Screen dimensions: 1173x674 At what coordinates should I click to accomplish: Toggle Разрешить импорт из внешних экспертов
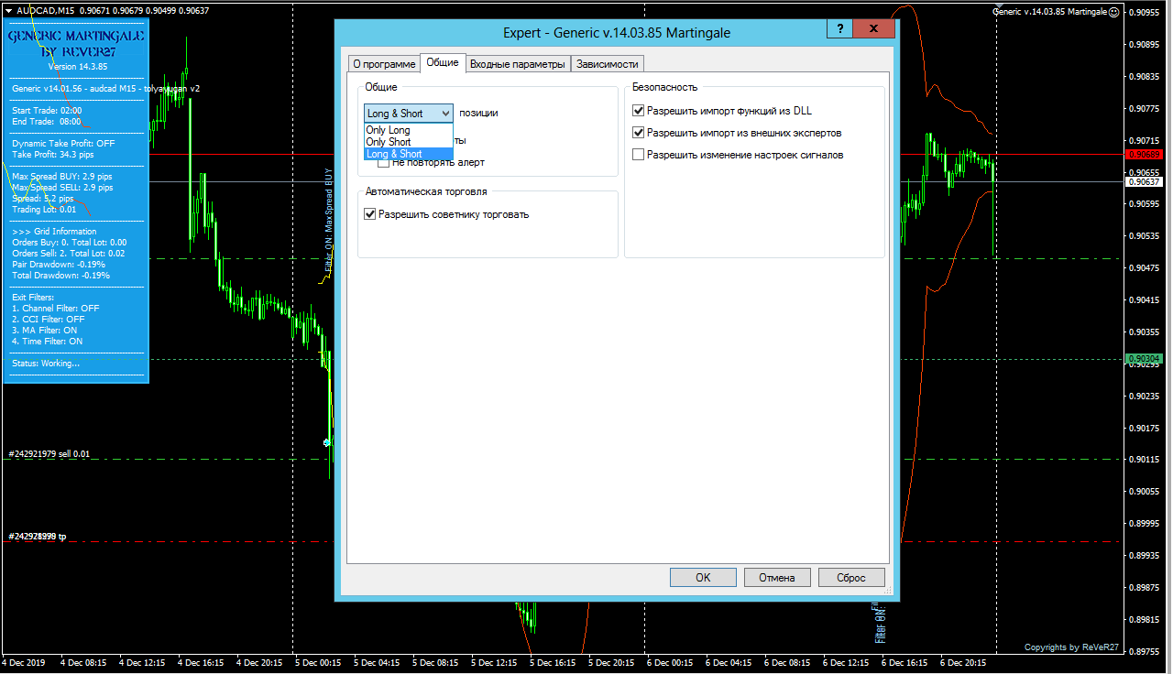click(737, 133)
